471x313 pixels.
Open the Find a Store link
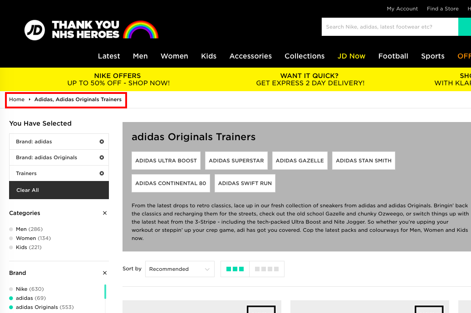click(442, 9)
